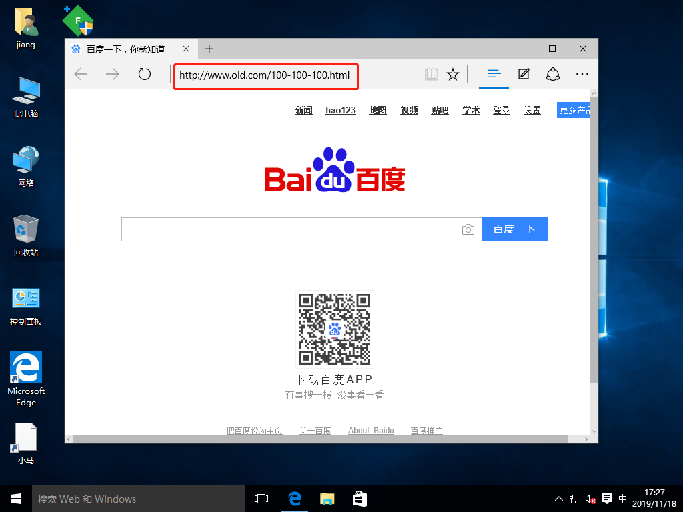Click 把百度设为主页 link
The height and width of the screenshot is (512, 683).
click(x=254, y=431)
